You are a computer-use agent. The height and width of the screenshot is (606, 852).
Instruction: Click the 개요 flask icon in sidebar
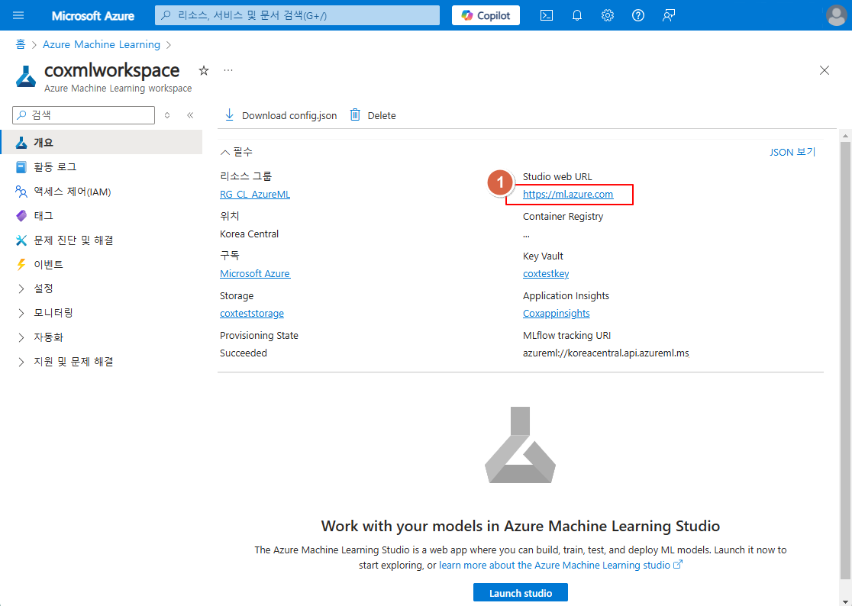point(21,143)
